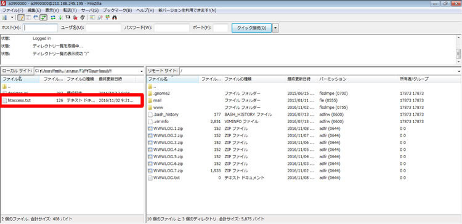The image size is (462, 224).
Task: Open the binoculars file search
Action: [x=115, y=18]
